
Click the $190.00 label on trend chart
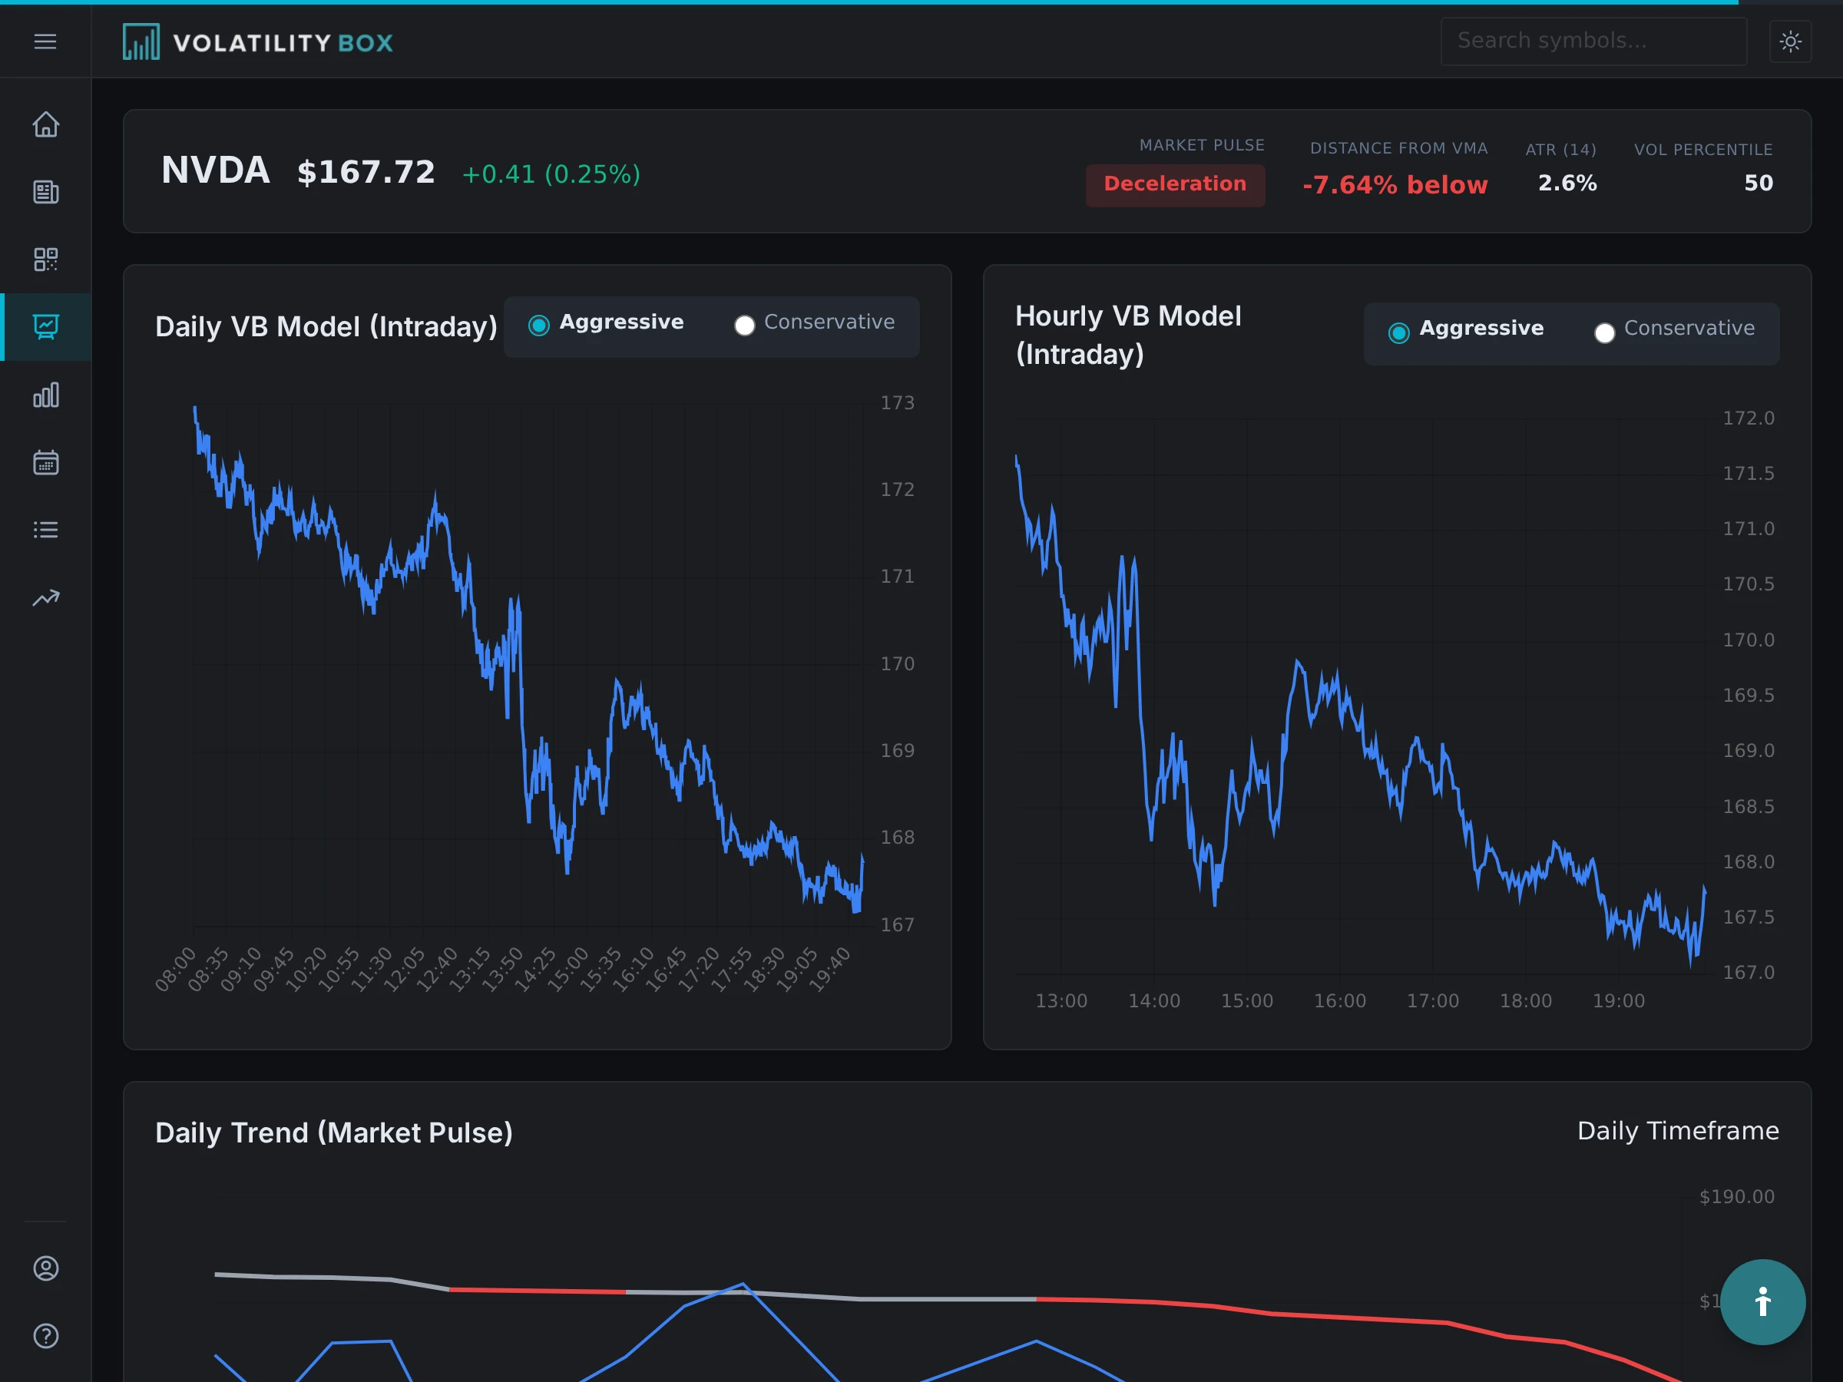[x=1736, y=1196]
